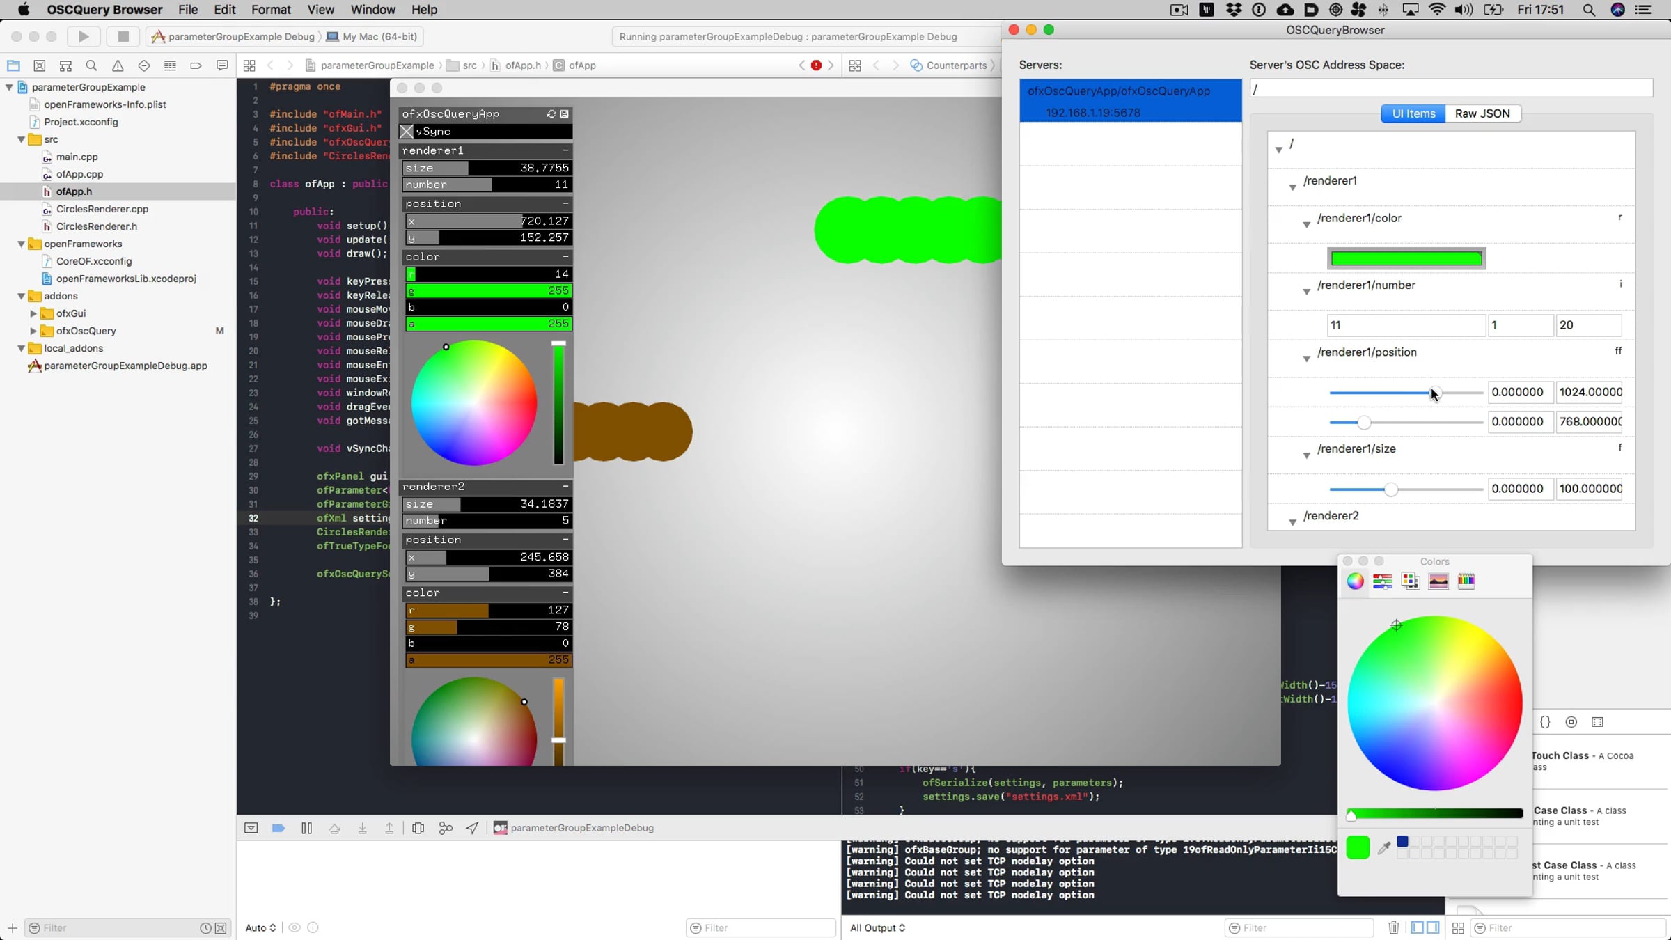The width and height of the screenshot is (1671, 940).
Task: Select the image palettes tab in Colors panel
Action: point(1438,581)
